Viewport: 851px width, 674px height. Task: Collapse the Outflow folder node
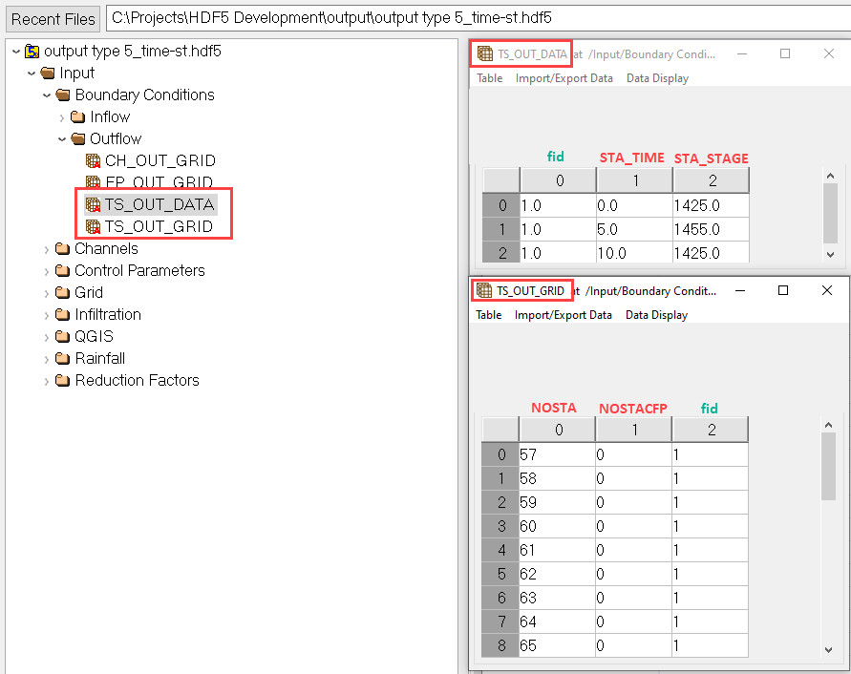click(63, 138)
